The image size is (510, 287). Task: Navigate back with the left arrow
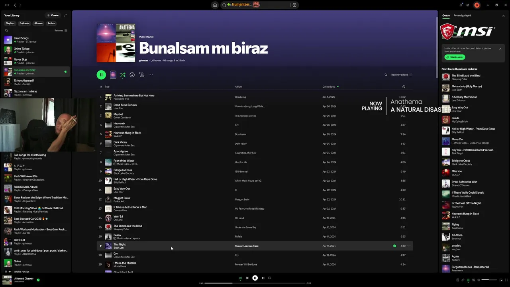click(x=15, y=5)
